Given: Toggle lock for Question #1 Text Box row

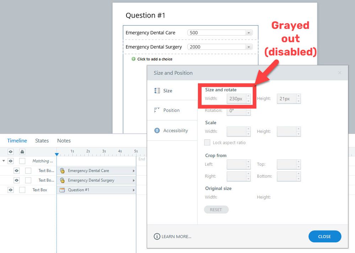Looking at the screenshot, I should pyautogui.click(x=22, y=190).
